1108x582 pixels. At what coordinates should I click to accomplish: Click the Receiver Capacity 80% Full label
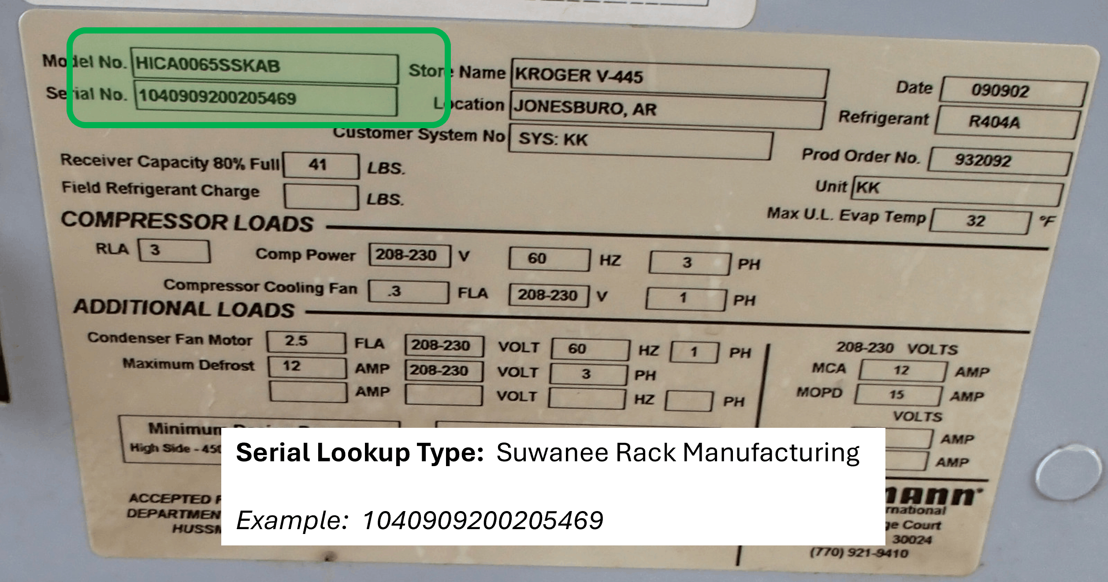pyautogui.click(x=170, y=162)
